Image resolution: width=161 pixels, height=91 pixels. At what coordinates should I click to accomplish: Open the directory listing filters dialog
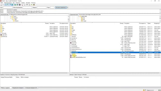pyautogui.click(x=27, y=5)
